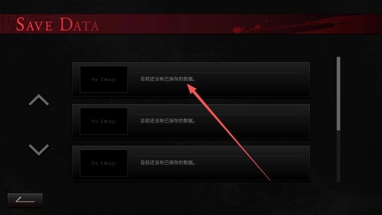This screenshot has height=215, width=382.
Task: Select the second empty save slot
Action: pyautogui.click(x=191, y=121)
